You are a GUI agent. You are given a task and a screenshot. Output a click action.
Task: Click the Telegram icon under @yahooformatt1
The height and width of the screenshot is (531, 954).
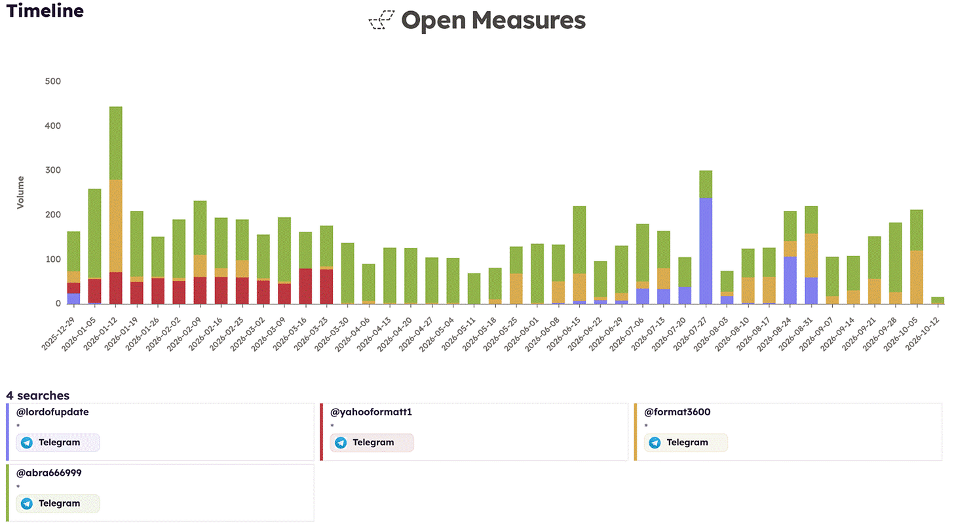click(x=341, y=443)
